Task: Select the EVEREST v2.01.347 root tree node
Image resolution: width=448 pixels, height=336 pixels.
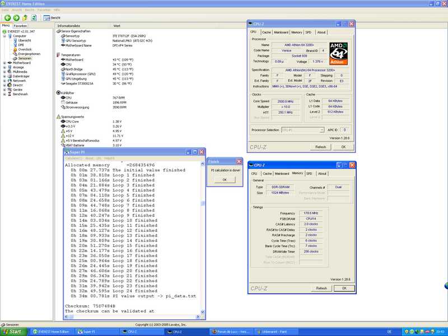Action: tap(18, 31)
